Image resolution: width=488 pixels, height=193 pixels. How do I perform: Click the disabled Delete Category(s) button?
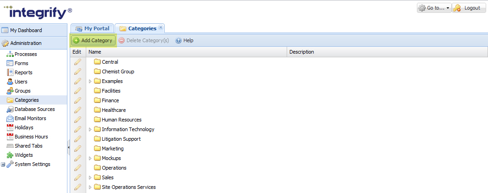144,40
